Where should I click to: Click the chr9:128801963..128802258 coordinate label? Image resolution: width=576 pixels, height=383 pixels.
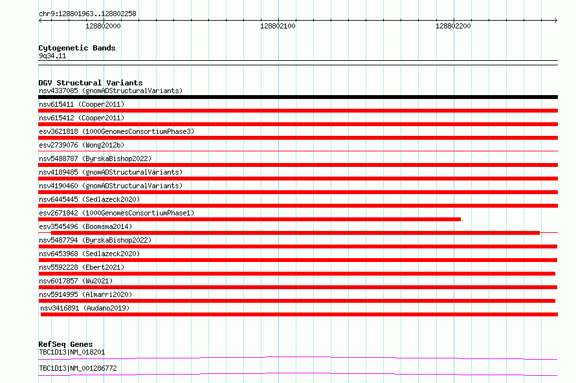click(x=87, y=14)
